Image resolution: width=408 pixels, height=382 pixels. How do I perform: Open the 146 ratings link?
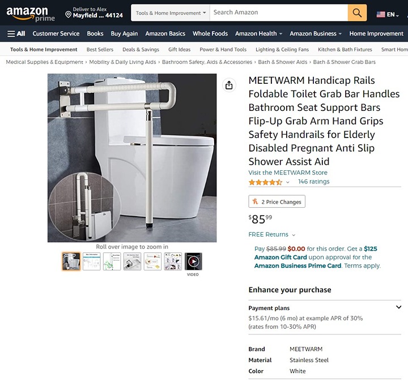click(x=314, y=182)
